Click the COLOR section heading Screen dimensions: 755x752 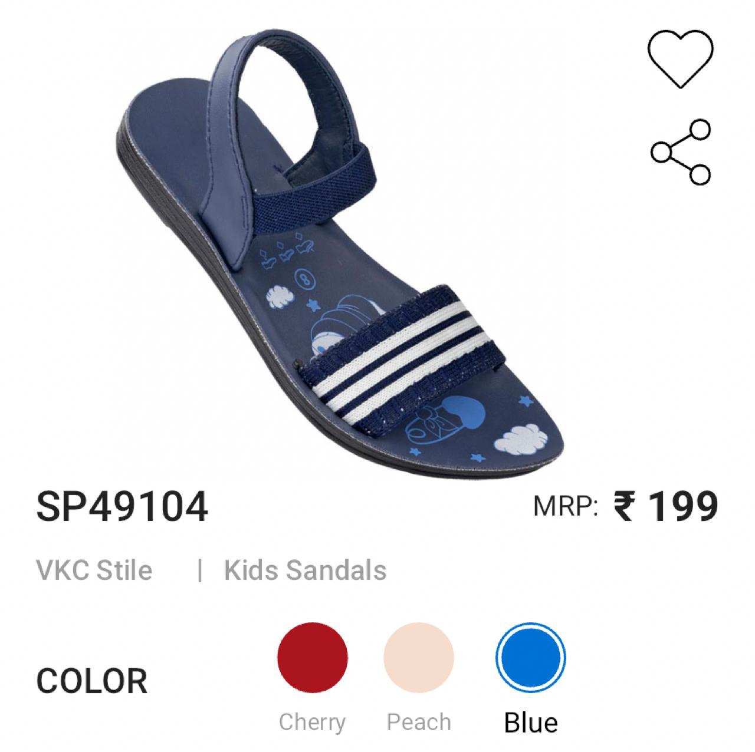click(92, 681)
